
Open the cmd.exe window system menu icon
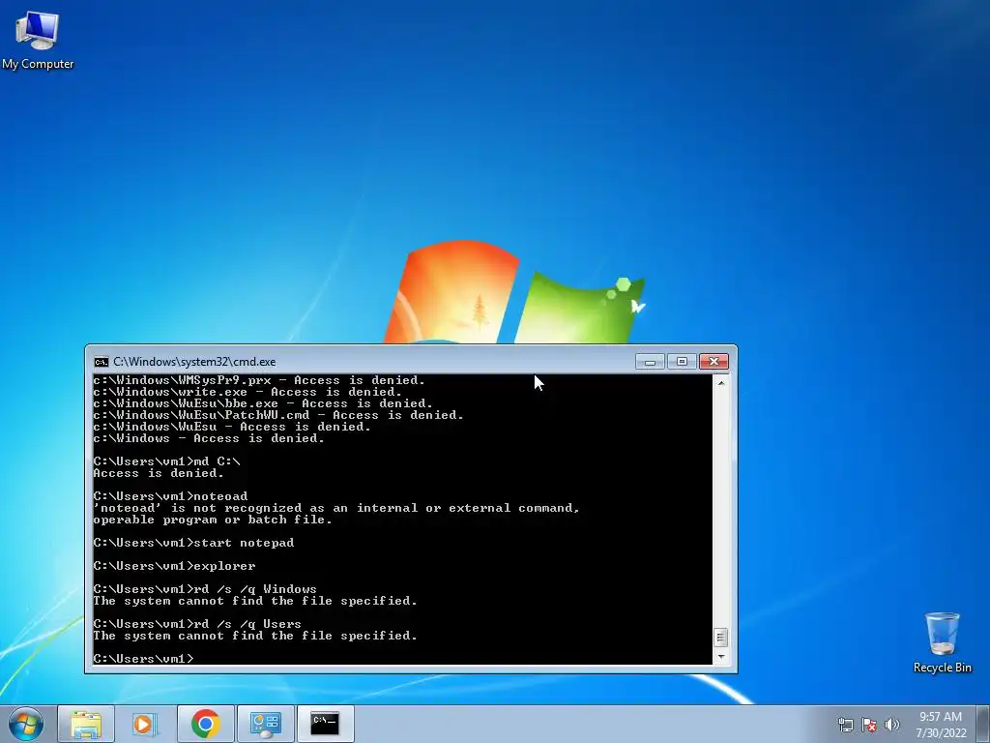pyautogui.click(x=101, y=362)
